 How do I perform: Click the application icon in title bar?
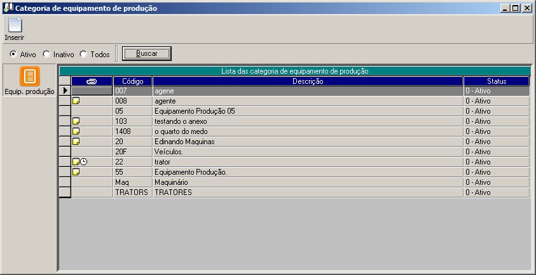8,8
